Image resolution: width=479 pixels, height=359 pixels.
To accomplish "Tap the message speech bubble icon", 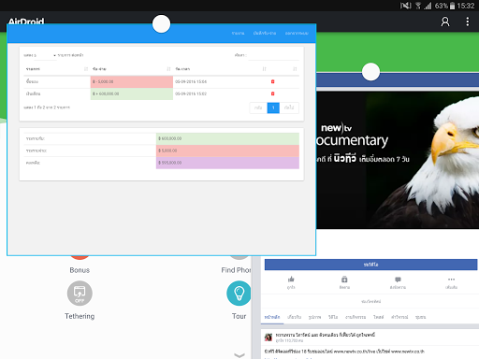I will [398, 280].
